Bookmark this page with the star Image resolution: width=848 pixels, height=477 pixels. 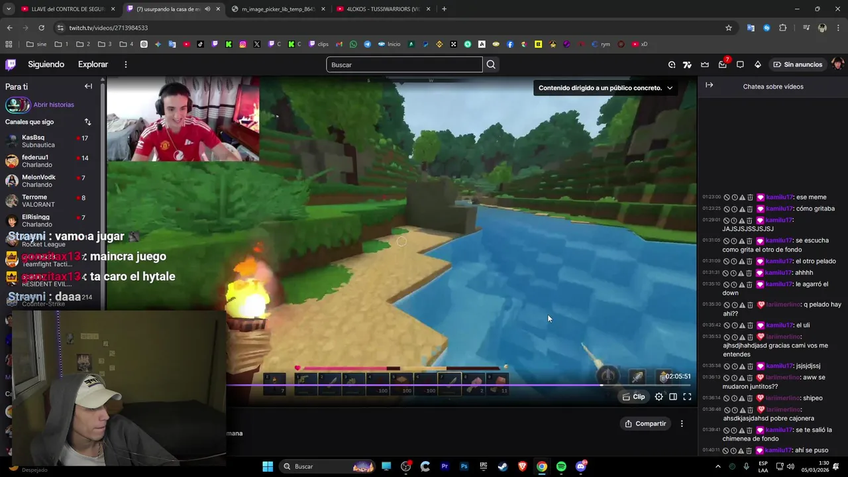(729, 28)
